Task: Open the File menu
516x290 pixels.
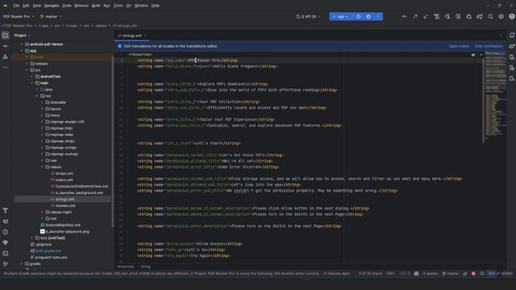Action: pyautogui.click(x=16, y=6)
